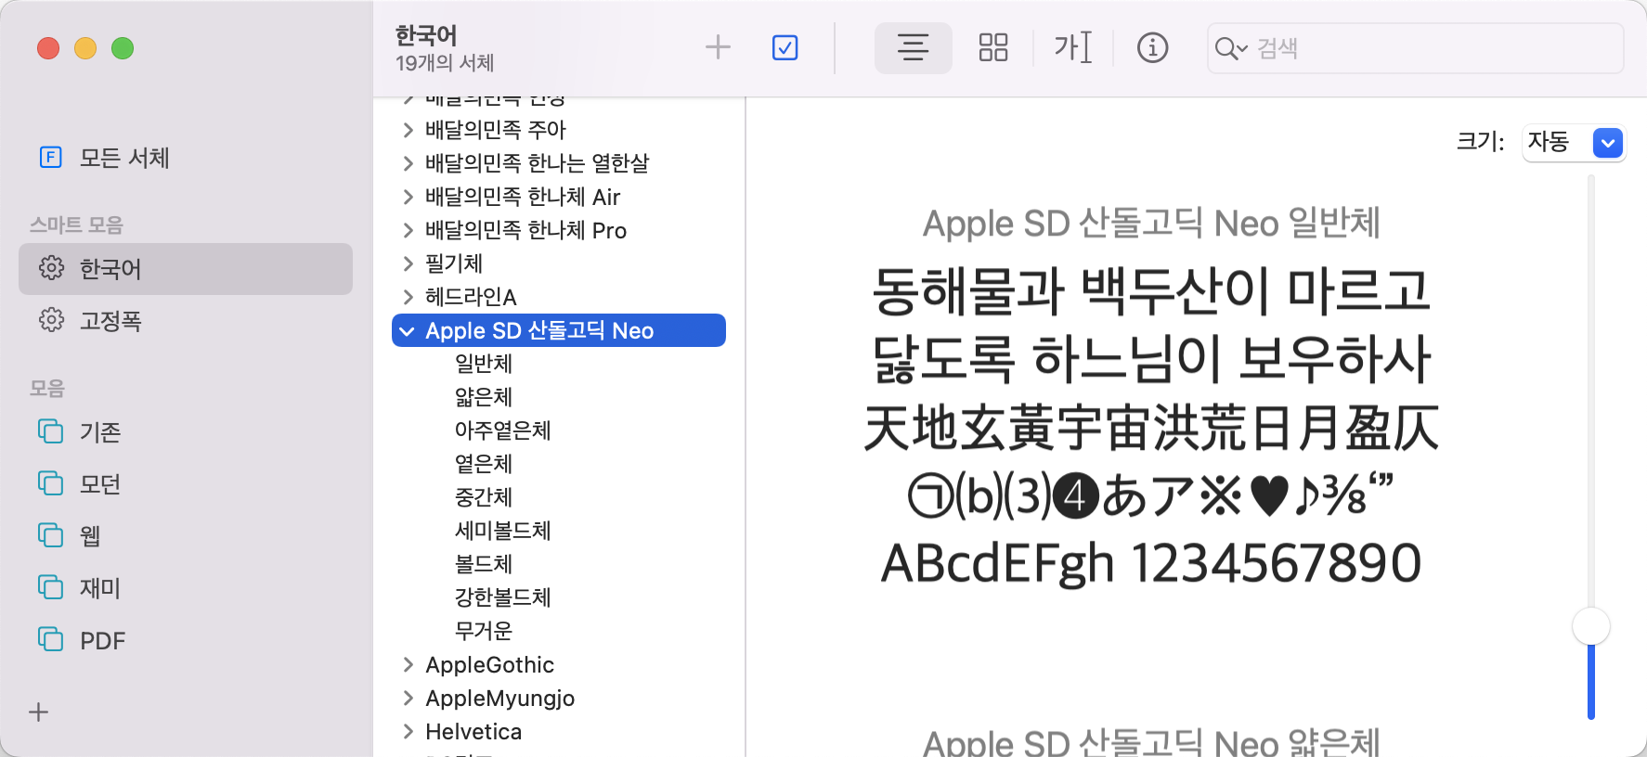The width and height of the screenshot is (1647, 757).
Task: Select the 고정폭 smart collection gear icon
Action: 51,320
